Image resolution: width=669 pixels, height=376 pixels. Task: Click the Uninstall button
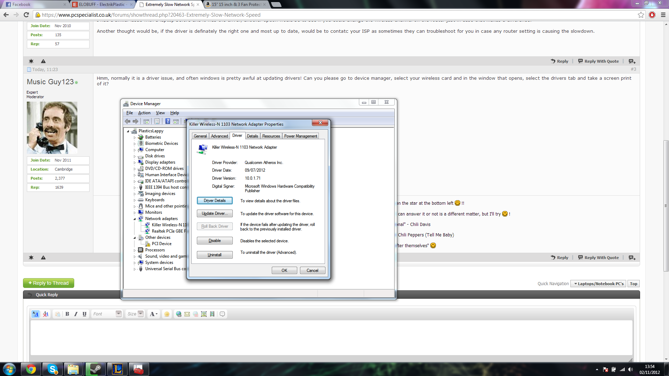pyautogui.click(x=215, y=255)
